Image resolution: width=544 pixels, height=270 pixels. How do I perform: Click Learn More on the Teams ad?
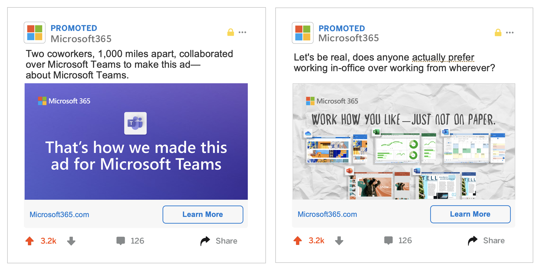pyautogui.click(x=203, y=214)
